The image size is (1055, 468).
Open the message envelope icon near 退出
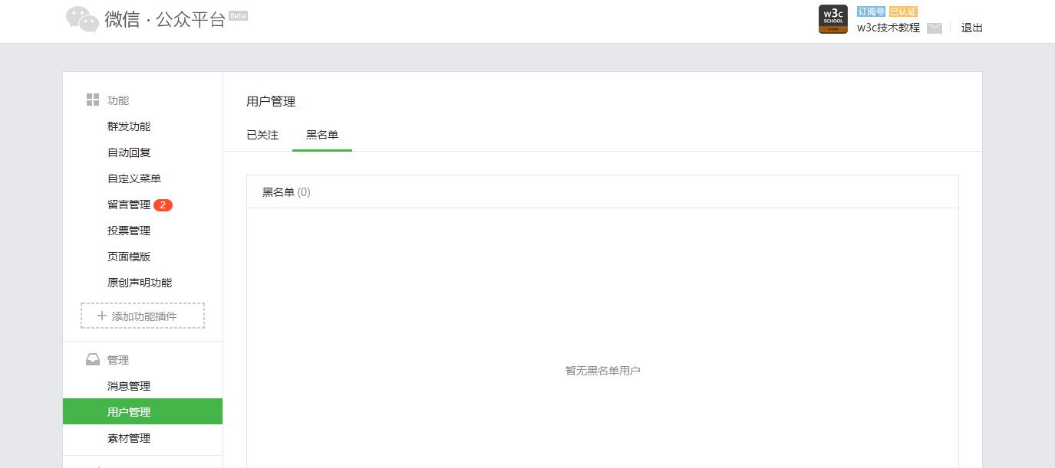(x=935, y=27)
